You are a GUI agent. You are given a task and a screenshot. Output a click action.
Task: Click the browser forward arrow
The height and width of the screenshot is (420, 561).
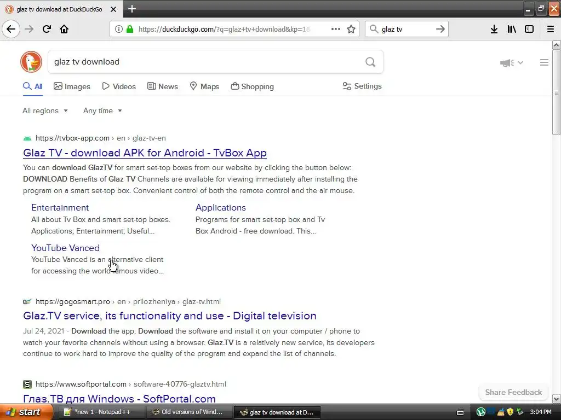click(29, 29)
